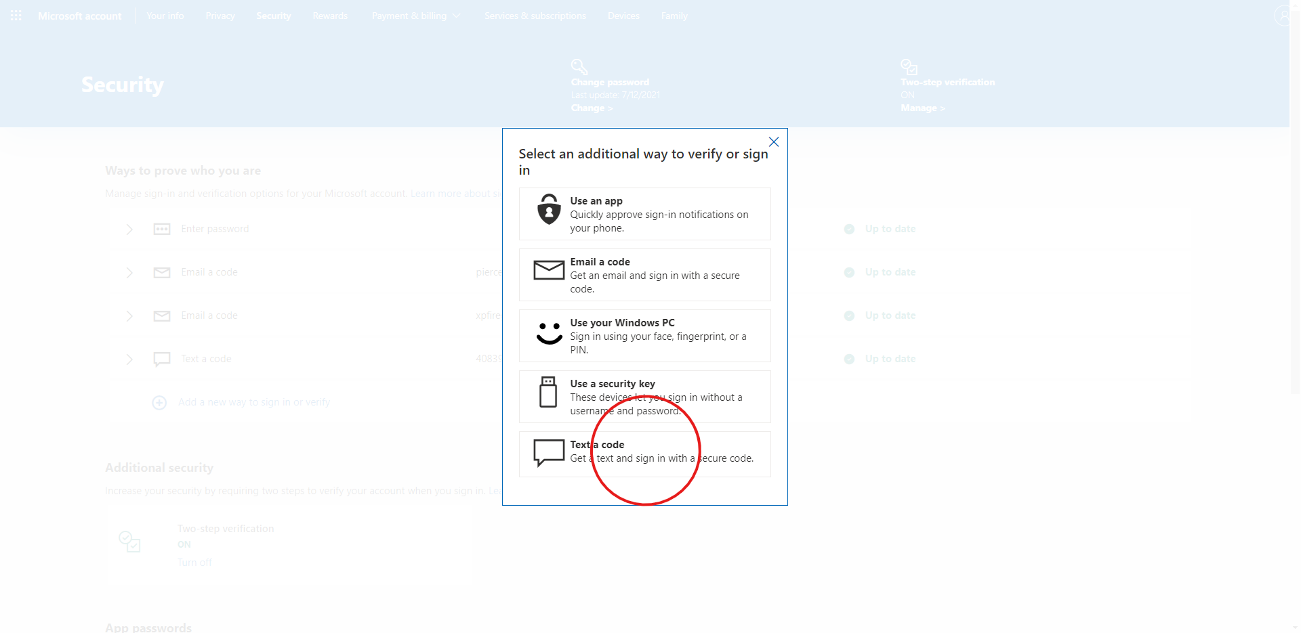Click the Enter password label

215,229
